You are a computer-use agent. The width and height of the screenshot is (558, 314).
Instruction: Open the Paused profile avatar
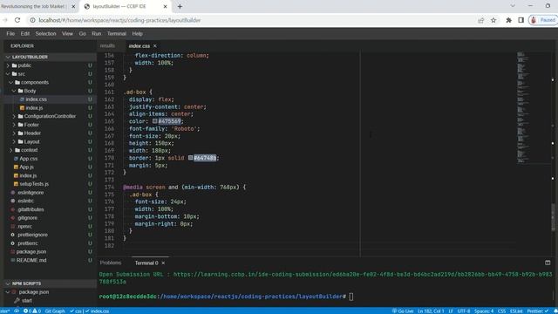pos(543,20)
